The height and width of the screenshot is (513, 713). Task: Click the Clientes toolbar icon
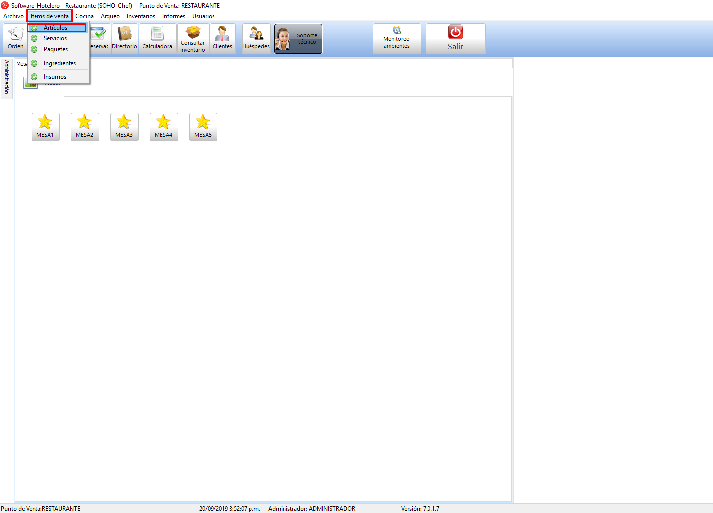(x=222, y=38)
